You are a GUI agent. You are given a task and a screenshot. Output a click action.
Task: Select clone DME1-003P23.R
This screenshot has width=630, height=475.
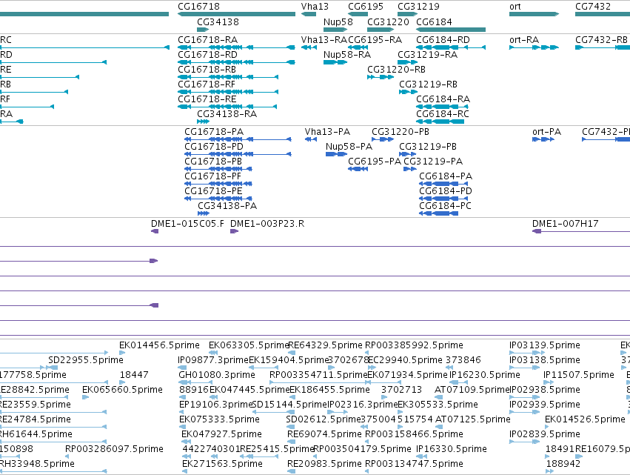pos(267,224)
